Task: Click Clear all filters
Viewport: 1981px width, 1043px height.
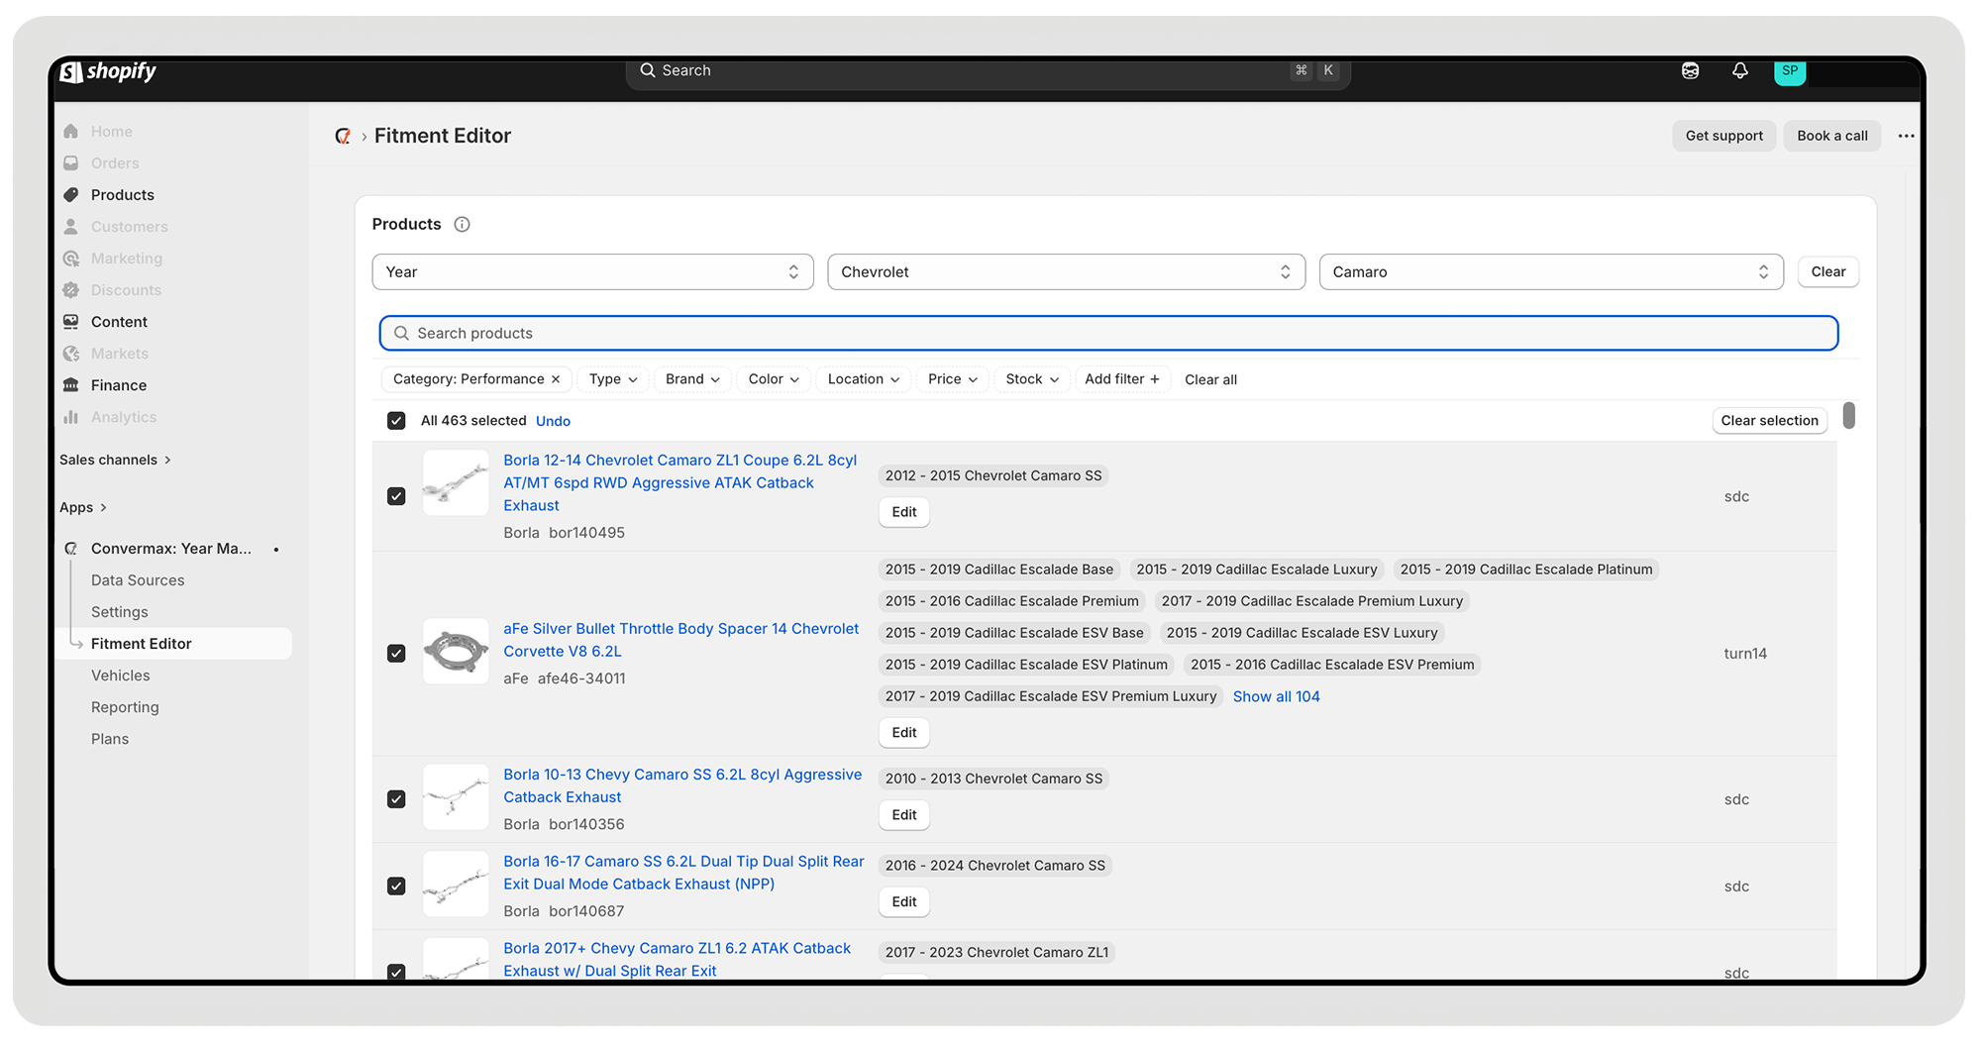Action: 1210,379
